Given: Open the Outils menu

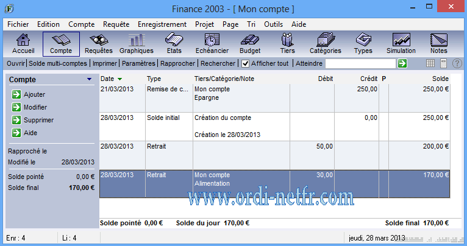Looking at the screenshot, I should click(273, 24).
